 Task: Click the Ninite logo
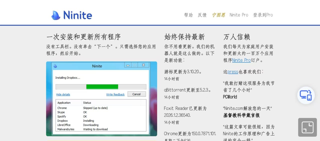pos(71,15)
